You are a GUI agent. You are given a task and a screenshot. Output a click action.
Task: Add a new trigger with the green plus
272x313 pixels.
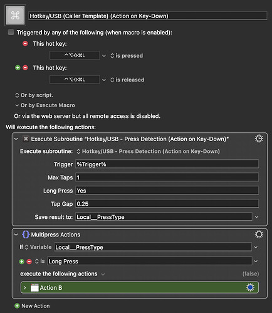click(18, 68)
